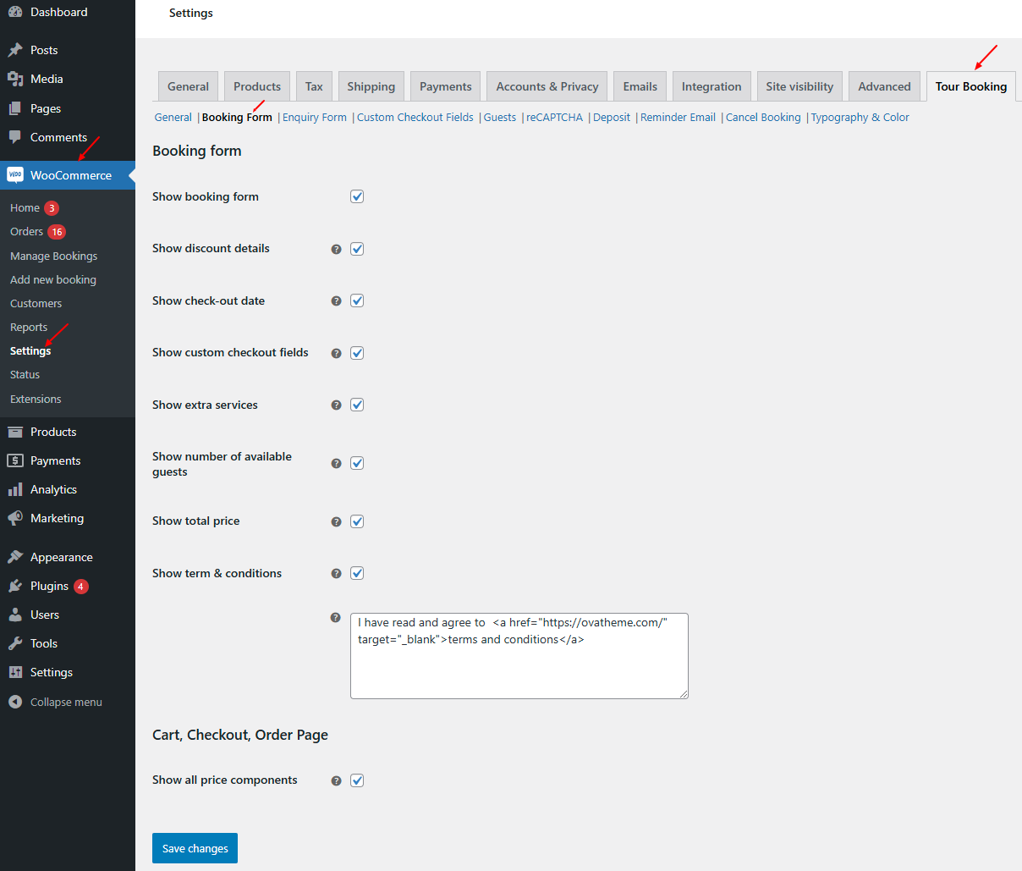Image resolution: width=1022 pixels, height=871 pixels.
Task: Click help tip beside Show discount details
Action: tap(336, 249)
